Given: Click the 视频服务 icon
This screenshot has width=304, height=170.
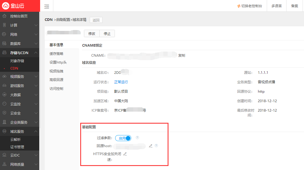Looking at the screenshot, I should pos(4,76).
